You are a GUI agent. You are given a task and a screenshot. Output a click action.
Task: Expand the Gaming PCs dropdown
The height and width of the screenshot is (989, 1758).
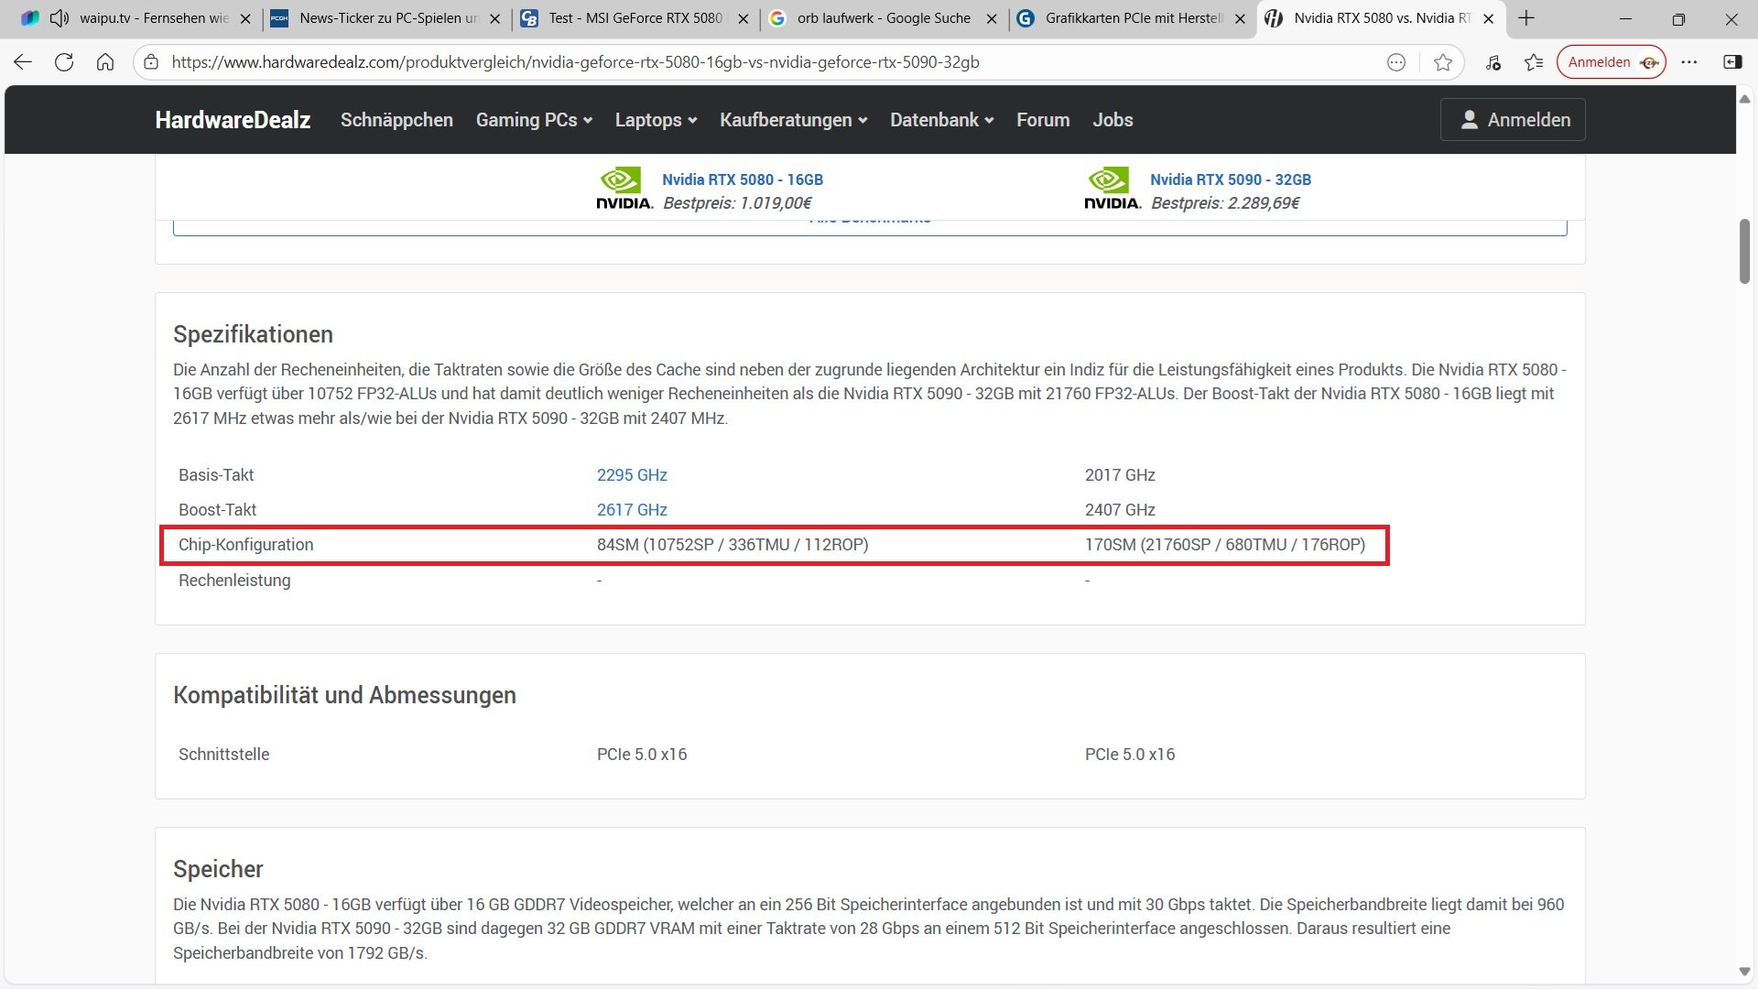(x=534, y=120)
